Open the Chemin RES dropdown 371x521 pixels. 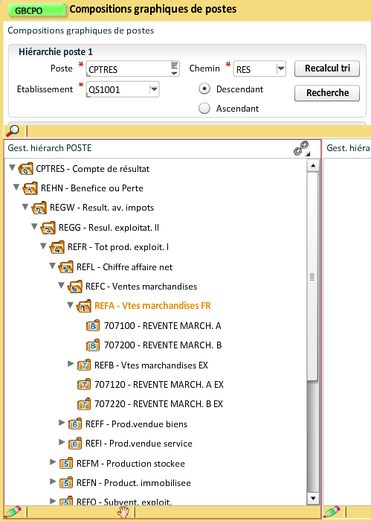click(281, 68)
